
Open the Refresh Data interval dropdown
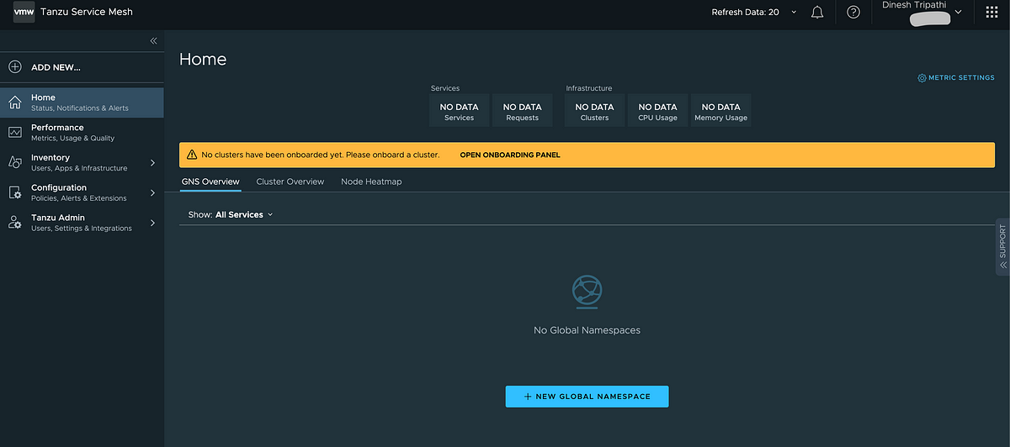click(755, 13)
